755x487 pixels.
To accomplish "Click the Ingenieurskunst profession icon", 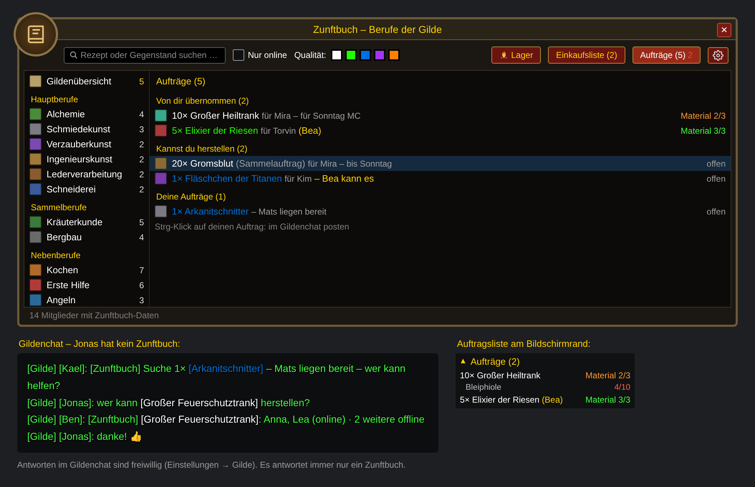I will pos(35,159).
